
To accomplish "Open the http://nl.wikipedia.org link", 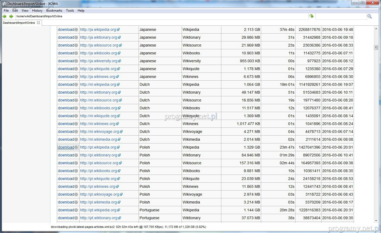I will (98, 85).
